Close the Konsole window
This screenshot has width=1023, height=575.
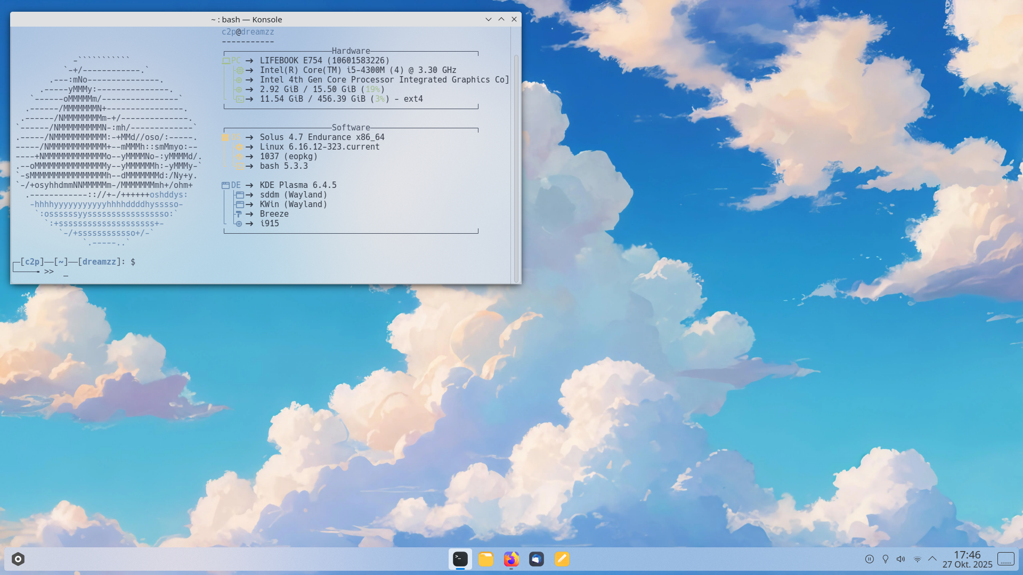[x=514, y=19]
